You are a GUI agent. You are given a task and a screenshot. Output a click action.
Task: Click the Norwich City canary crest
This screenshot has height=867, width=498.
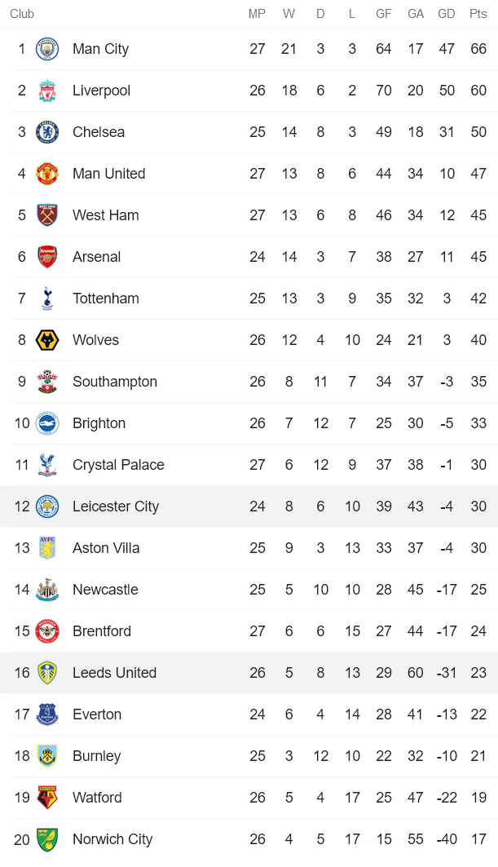(x=47, y=839)
